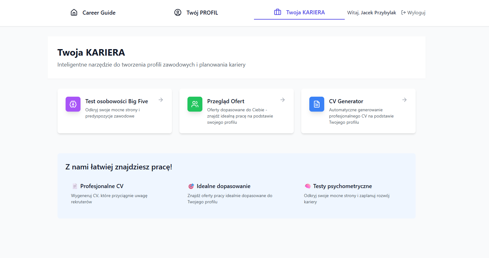Click the Twoja KARIERA page heading
Image resolution: width=489 pixels, height=258 pixels.
coord(91,53)
